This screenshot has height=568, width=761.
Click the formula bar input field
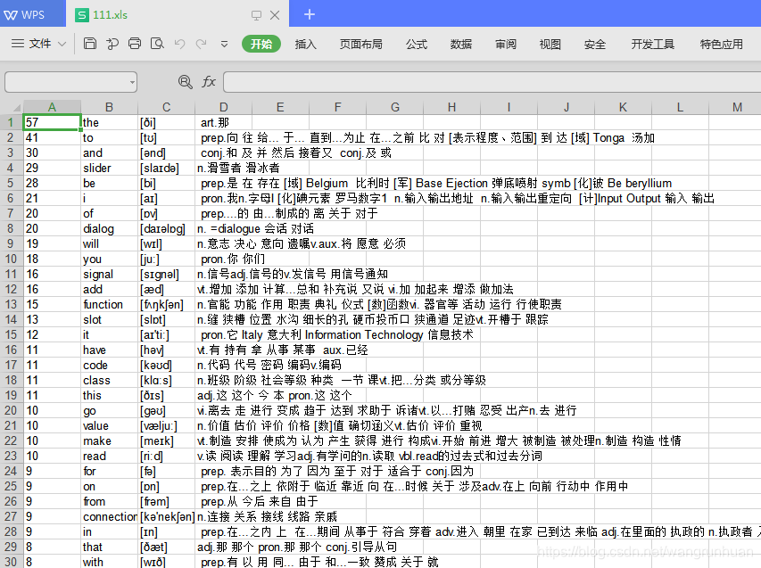(492, 82)
